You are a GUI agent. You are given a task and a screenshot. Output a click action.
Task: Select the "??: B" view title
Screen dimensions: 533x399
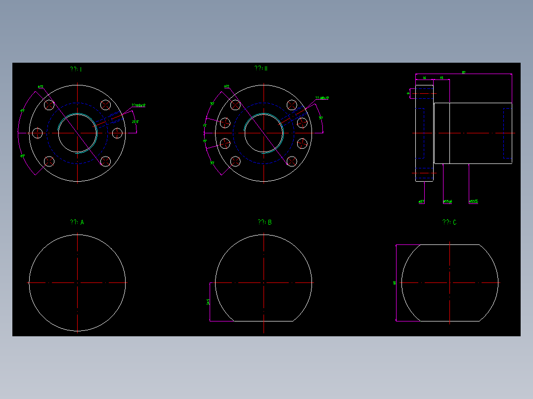265,222
